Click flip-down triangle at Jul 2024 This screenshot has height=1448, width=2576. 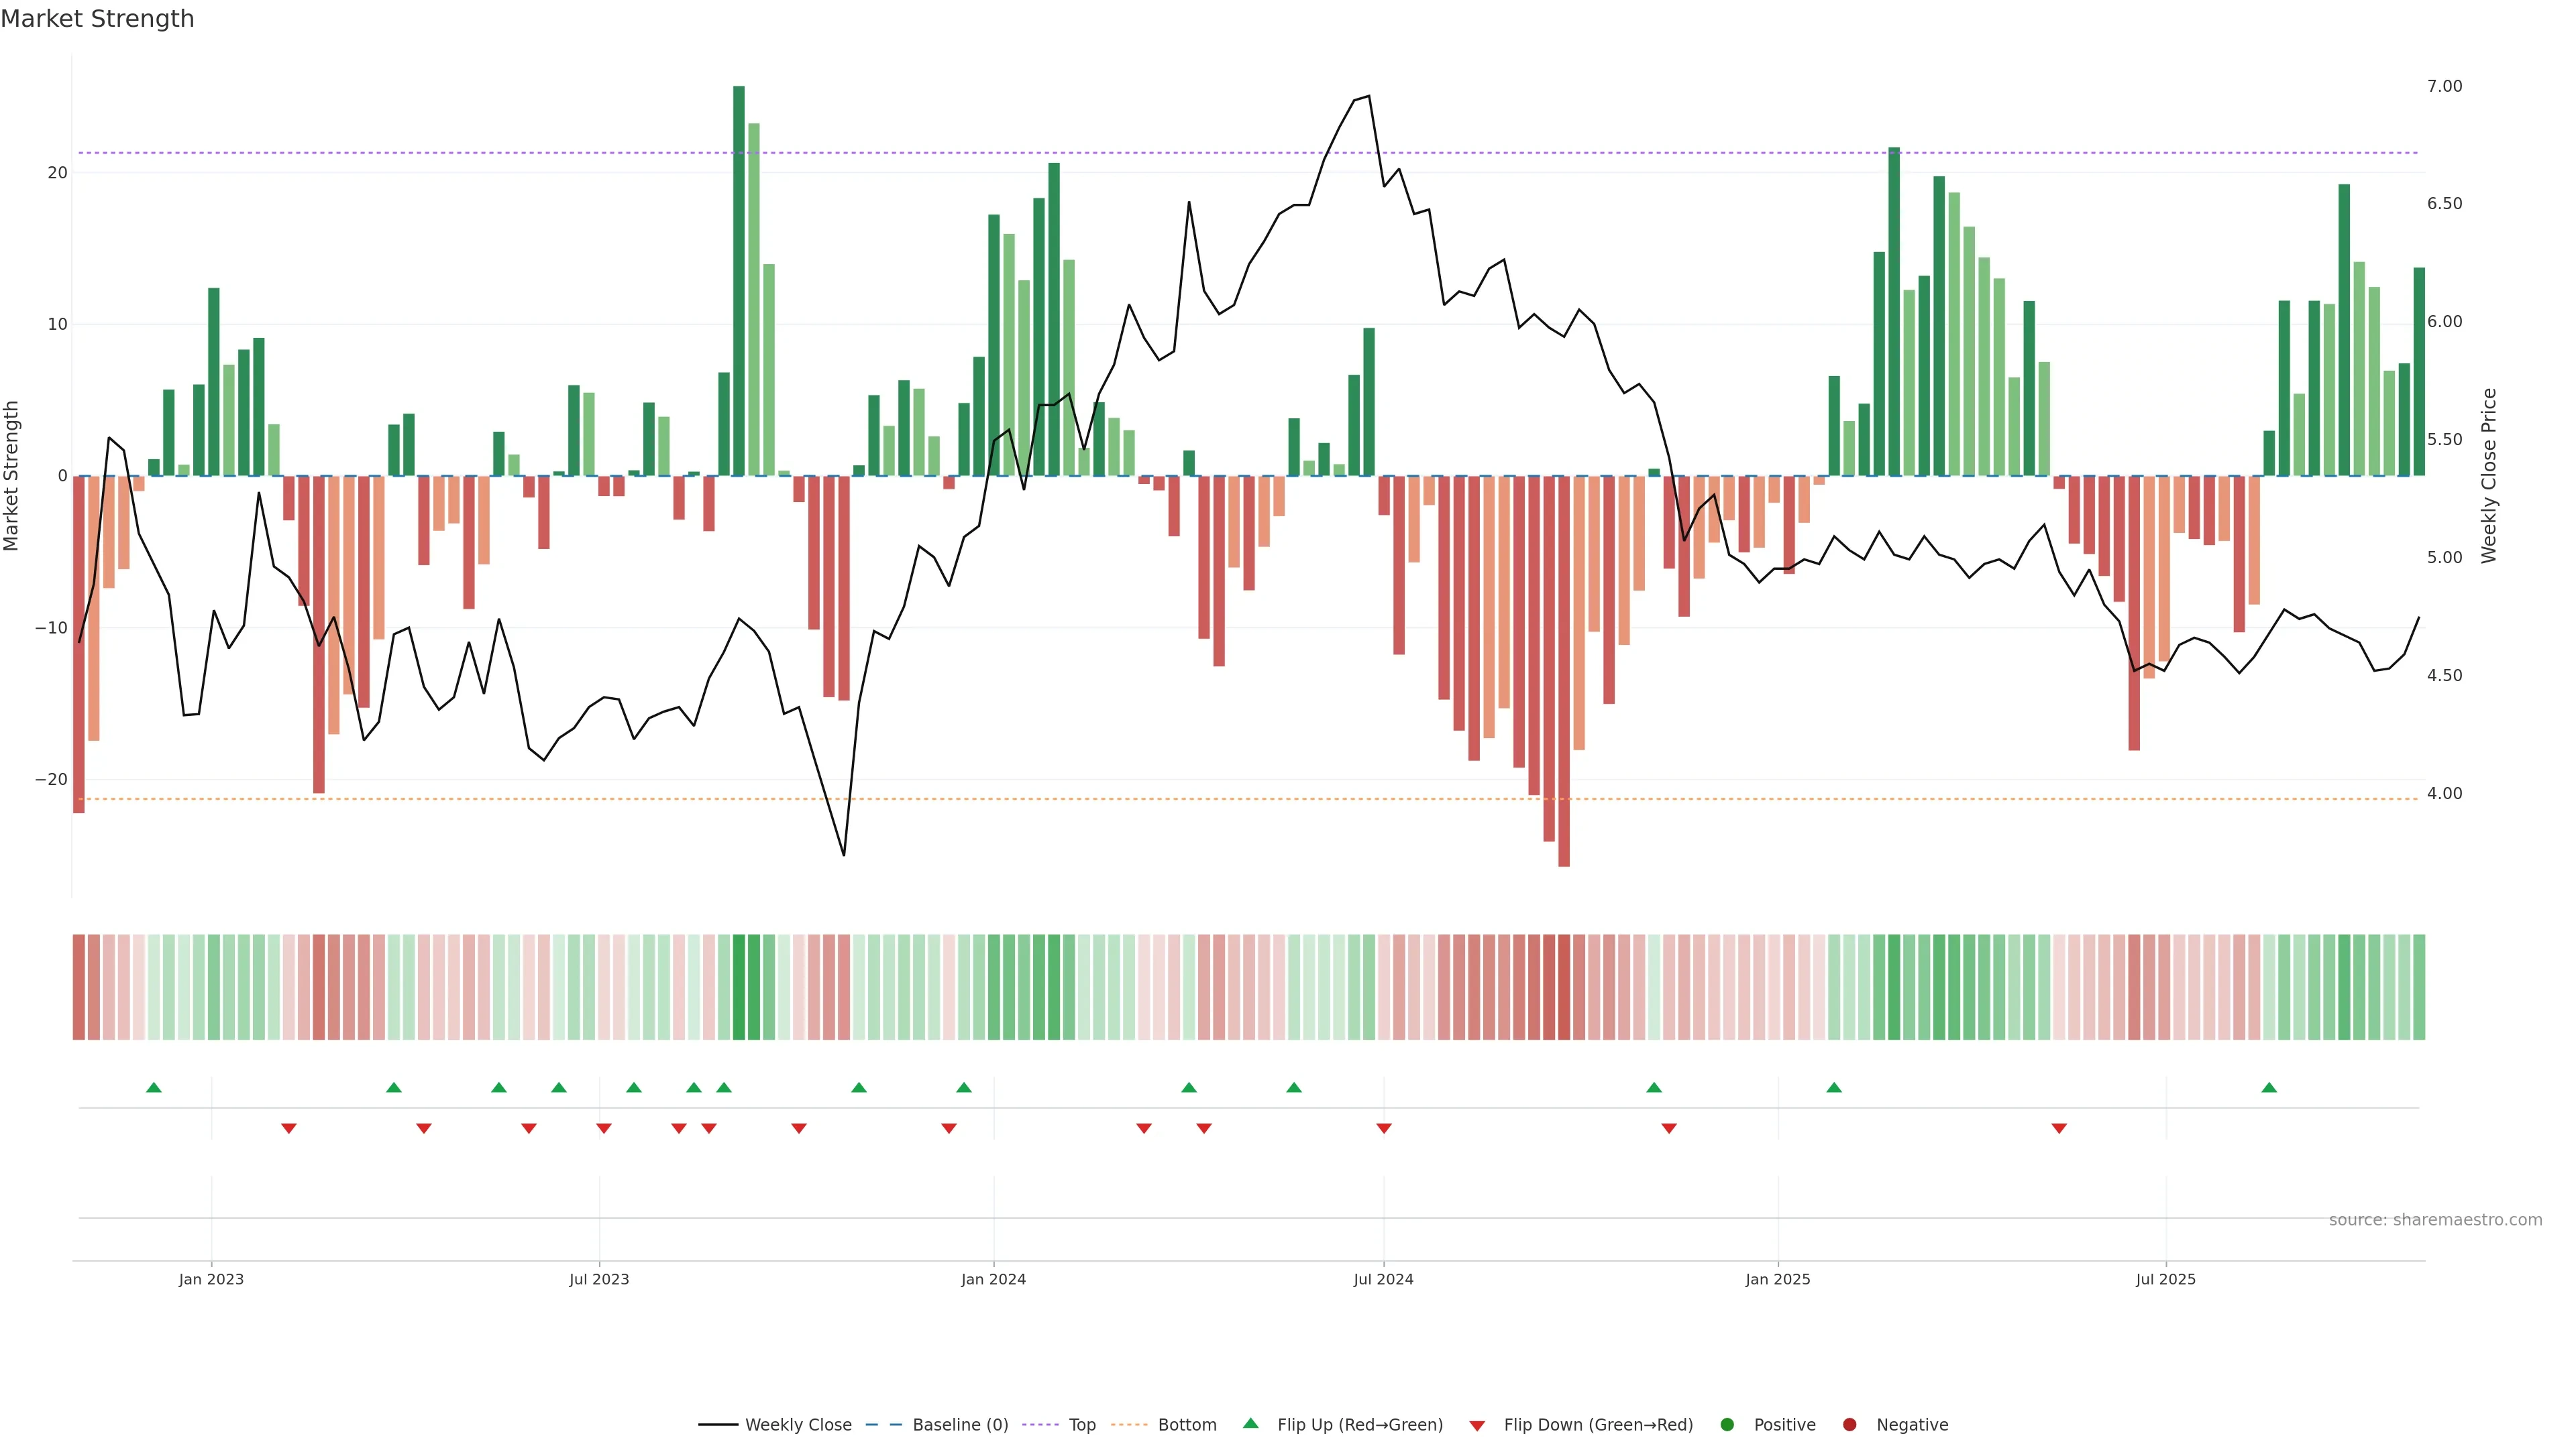pyautogui.click(x=1384, y=1128)
